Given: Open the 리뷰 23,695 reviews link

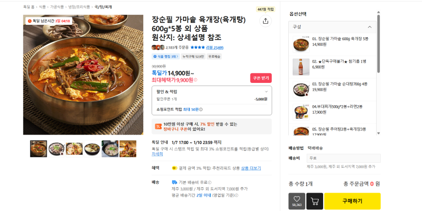Looking at the screenshot, I should 215,48.
